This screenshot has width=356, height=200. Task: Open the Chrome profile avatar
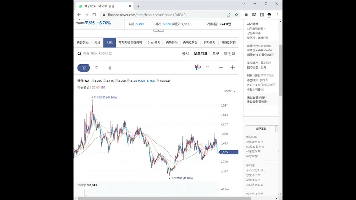(x=269, y=15)
